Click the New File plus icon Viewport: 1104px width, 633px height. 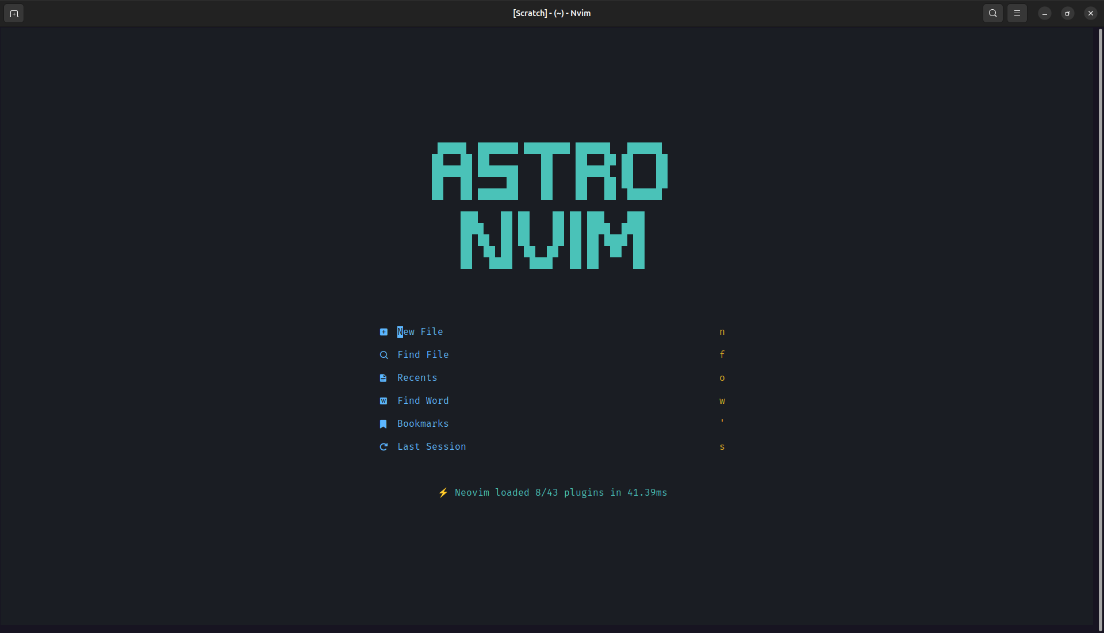384,332
